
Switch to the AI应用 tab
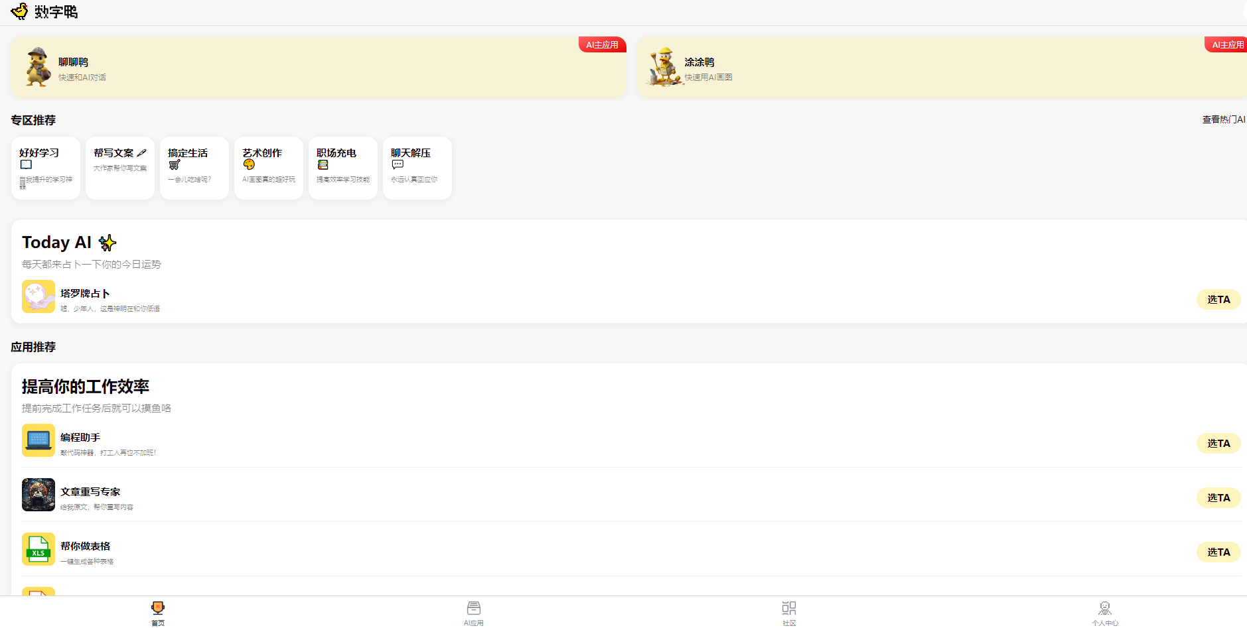473,613
